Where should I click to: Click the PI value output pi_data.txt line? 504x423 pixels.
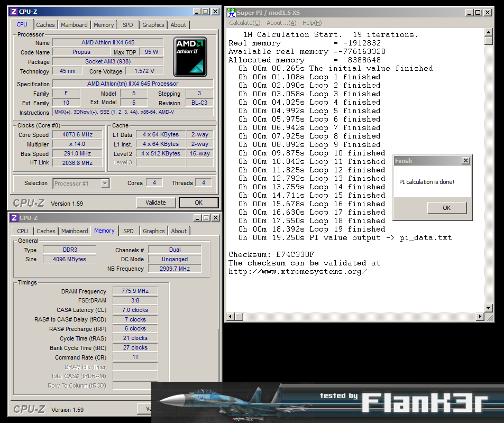pyautogui.click(x=345, y=238)
